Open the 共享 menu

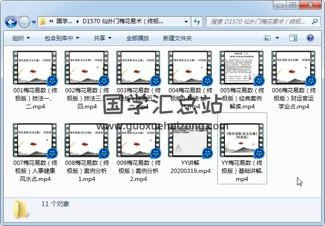(102, 38)
